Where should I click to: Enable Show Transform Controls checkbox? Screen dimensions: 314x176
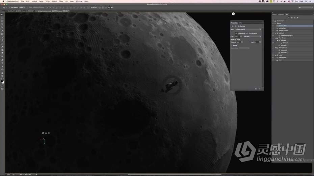[x=28, y=8]
